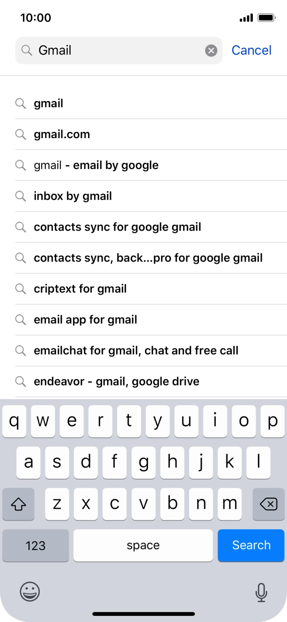Tap the magnifier icon beside 'gmail'
287x622 pixels.
point(21,104)
